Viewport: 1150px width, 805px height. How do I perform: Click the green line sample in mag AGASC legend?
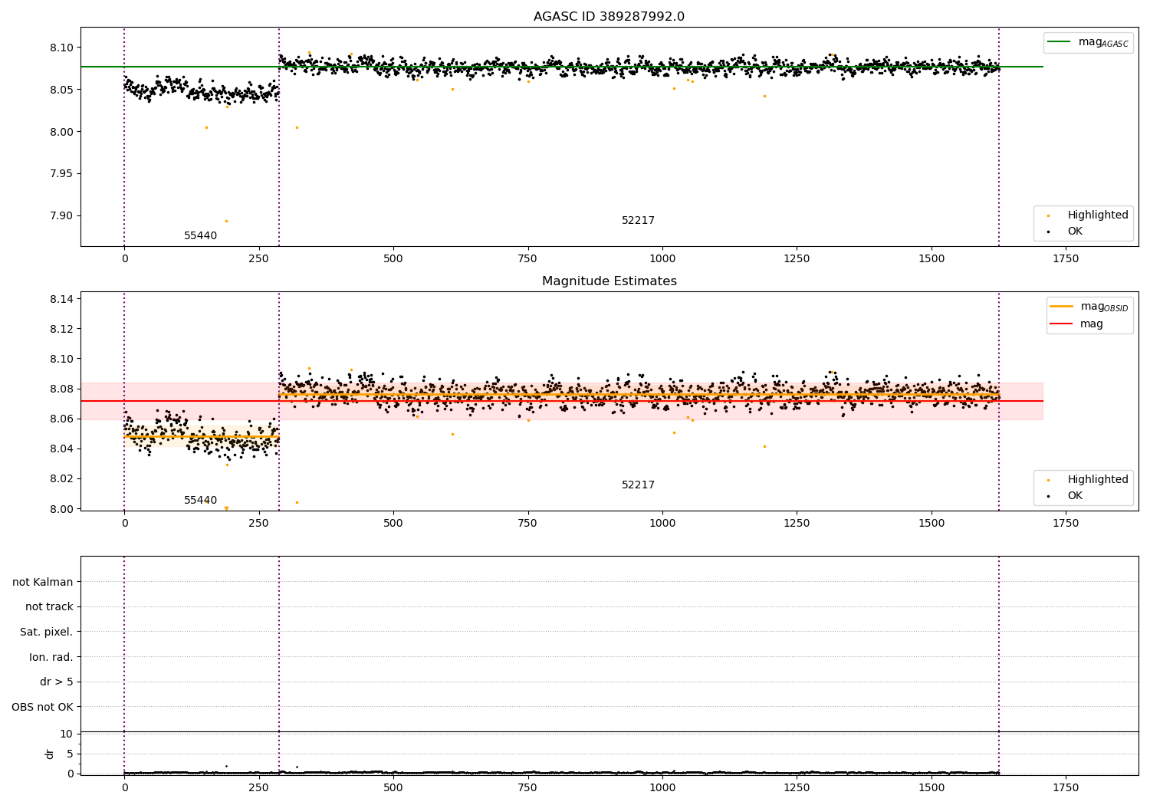[1060, 42]
